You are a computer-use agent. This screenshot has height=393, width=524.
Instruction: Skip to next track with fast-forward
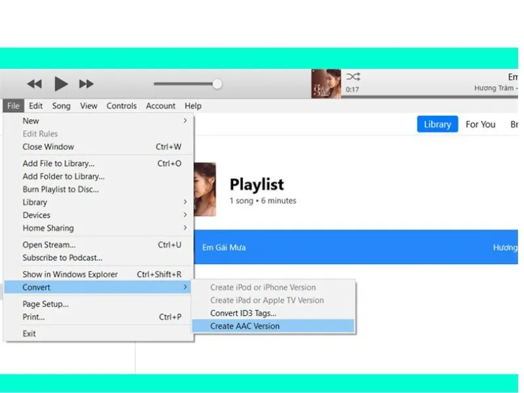point(86,84)
